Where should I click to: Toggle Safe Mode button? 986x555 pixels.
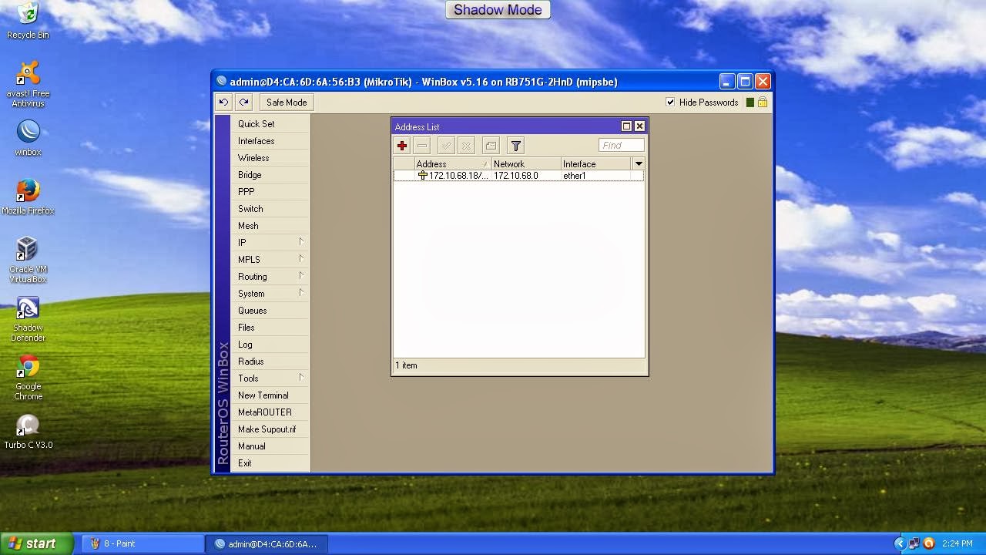coord(287,102)
